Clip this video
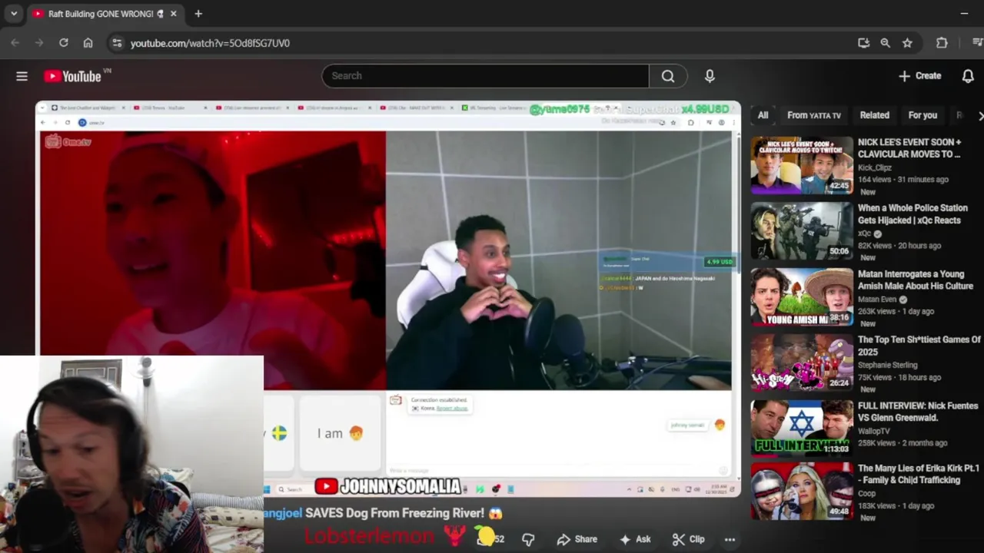This screenshot has width=984, height=553. click(x=689, y=539)
